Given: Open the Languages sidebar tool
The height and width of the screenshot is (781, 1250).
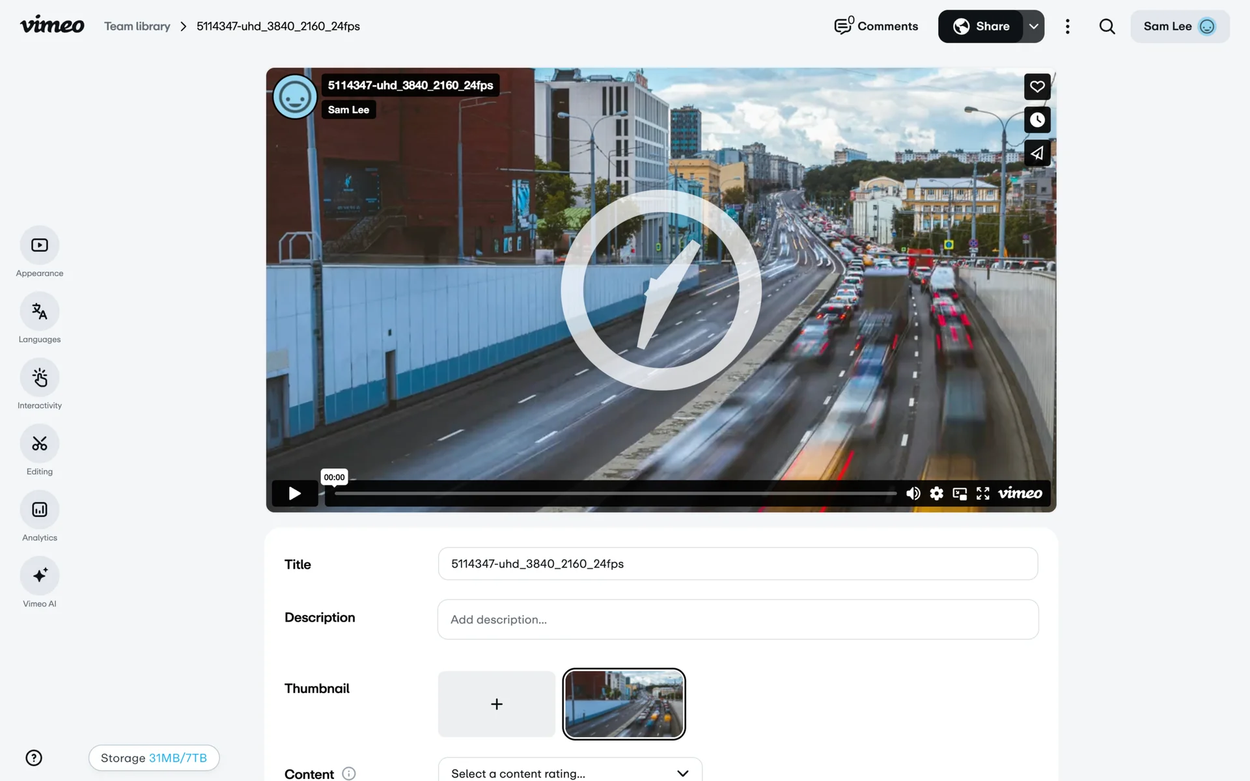Looking at the screenshot, I should click(40, 312).
